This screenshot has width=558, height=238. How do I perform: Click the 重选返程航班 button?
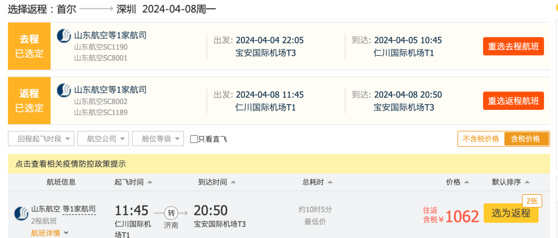513,101
